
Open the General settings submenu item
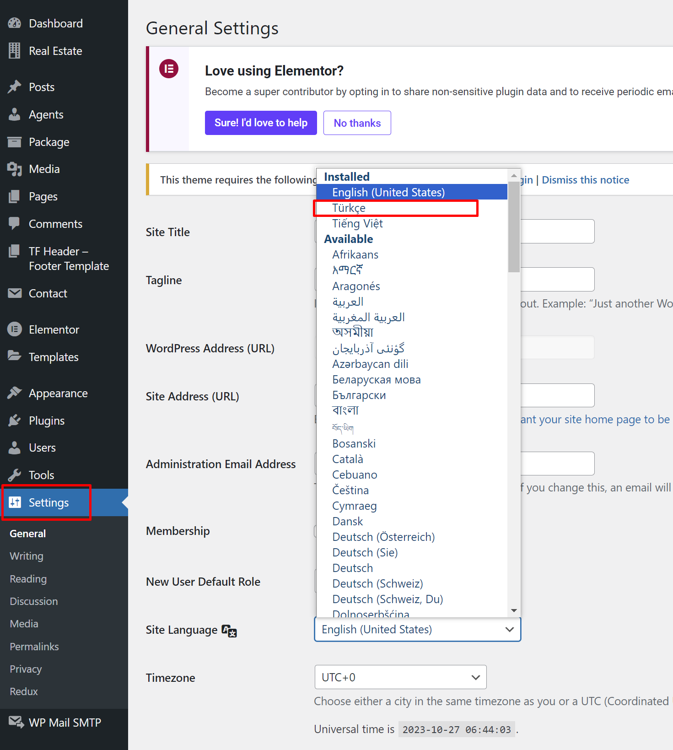pyautogui.click(x=28, y=534)
